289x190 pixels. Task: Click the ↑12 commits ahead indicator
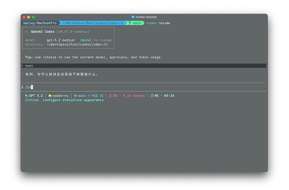[x=95, y=96]
